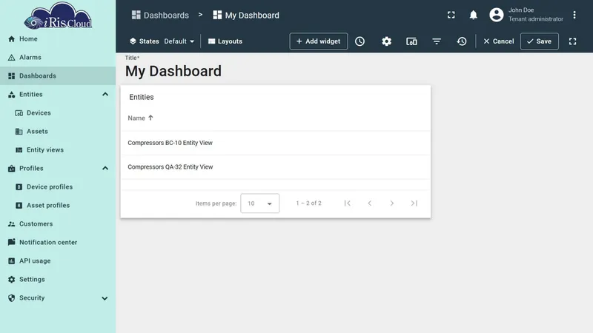
Task: Go to the last page
Action: click(x=414, y=203)
